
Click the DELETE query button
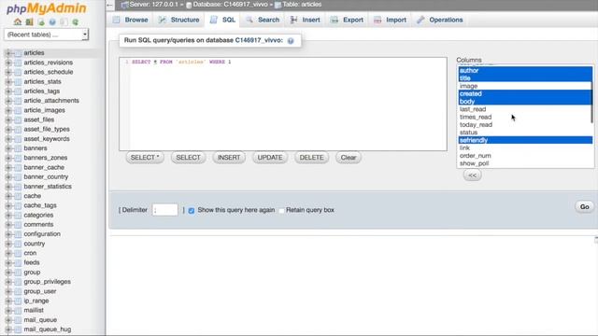311,158
